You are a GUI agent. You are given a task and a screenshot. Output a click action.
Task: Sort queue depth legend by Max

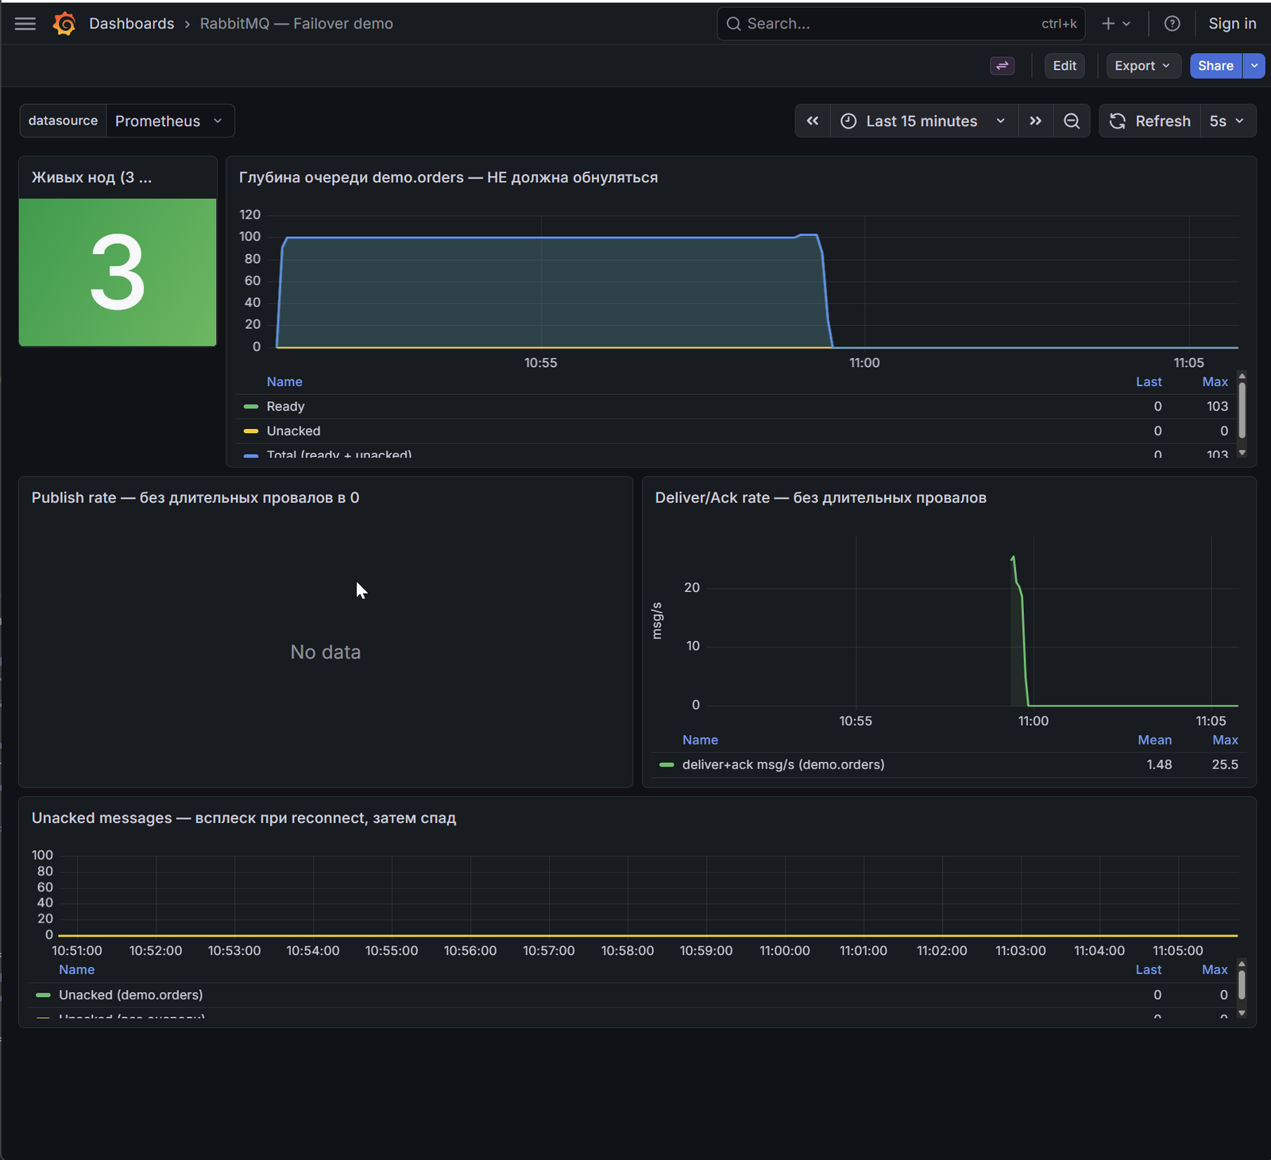(1215, 381)
